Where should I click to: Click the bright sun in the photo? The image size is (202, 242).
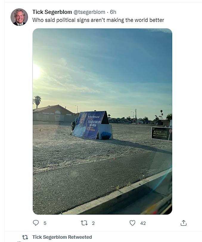click(x=36, y=72)
